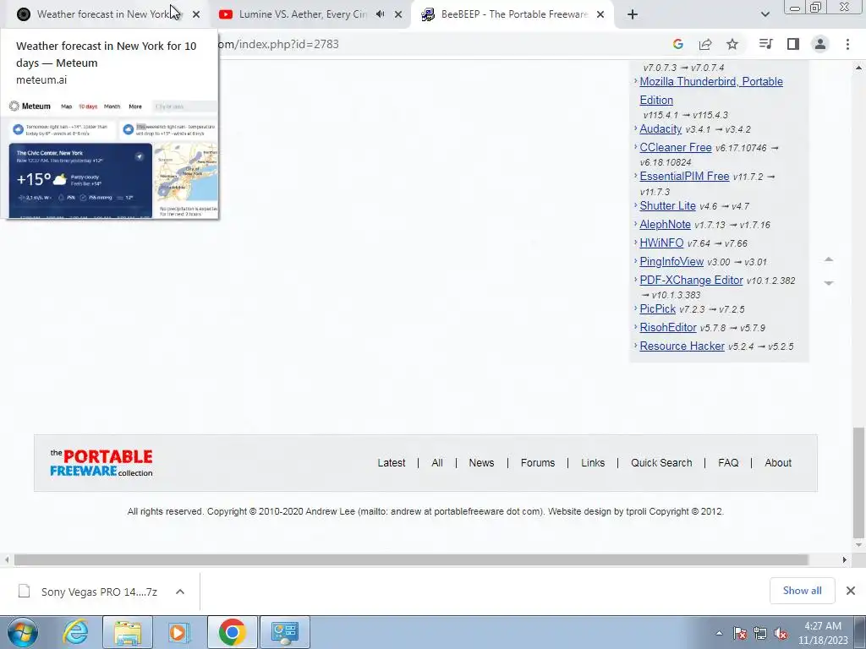The image size is (866, 649).
Task: Close the downloads bar
Action: click(x=851, y=591)
